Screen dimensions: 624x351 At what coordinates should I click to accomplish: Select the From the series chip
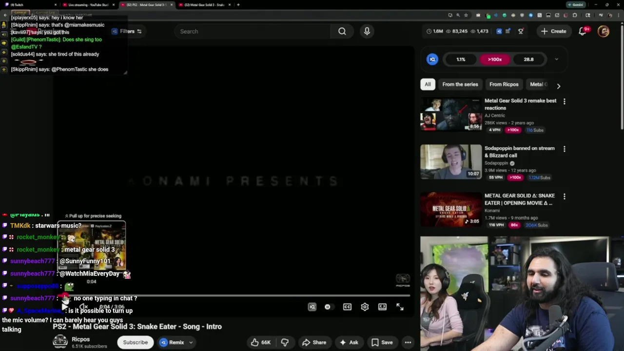460,84
